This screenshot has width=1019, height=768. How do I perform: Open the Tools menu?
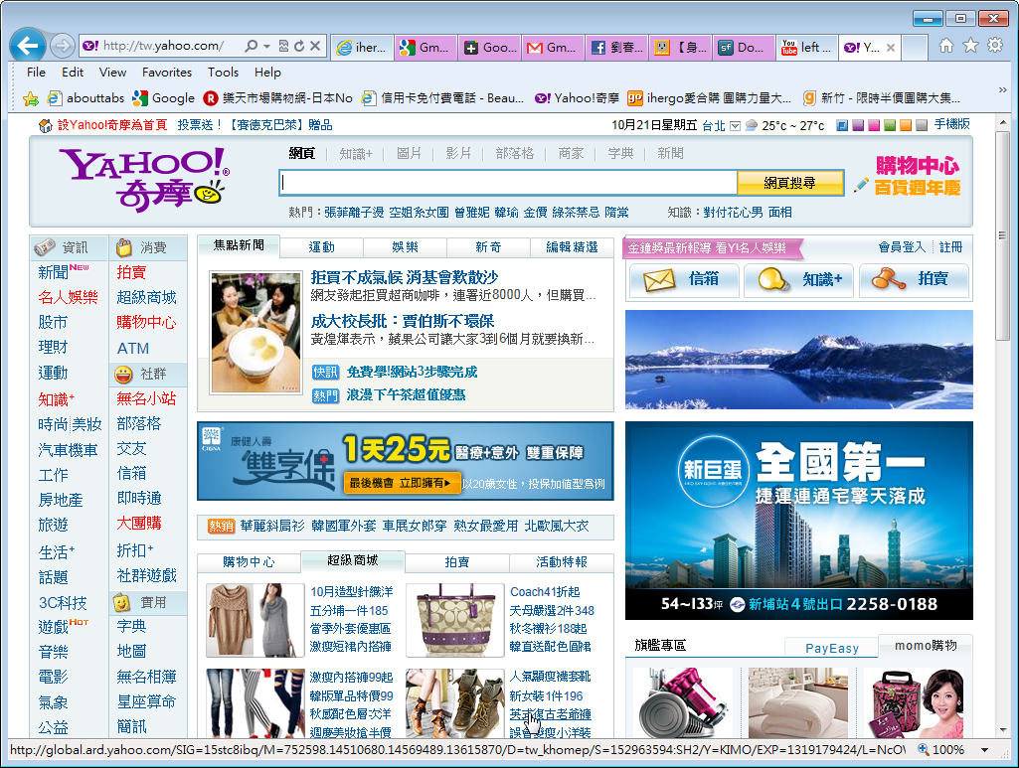point(223,73)
